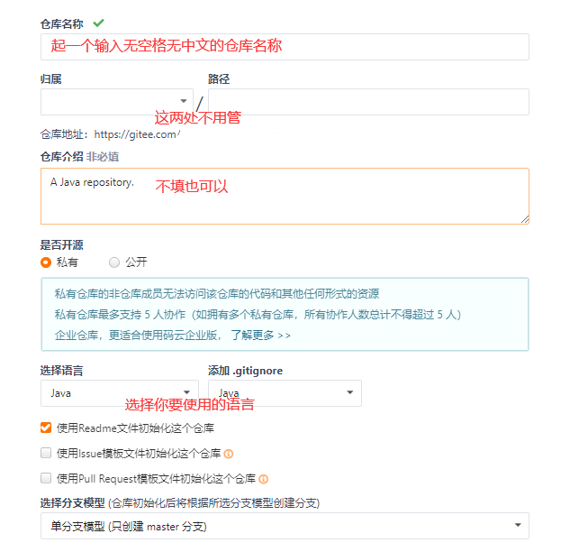Open the 归属 owner dropdown

117,102
